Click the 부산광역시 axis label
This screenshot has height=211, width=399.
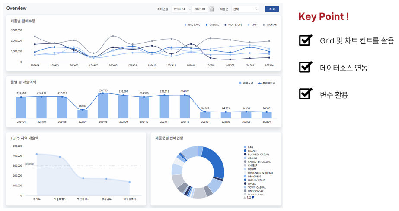click(x=83, y=199)
